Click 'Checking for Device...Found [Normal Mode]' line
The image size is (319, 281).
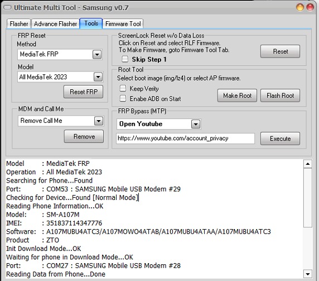(x=72, y=198)
